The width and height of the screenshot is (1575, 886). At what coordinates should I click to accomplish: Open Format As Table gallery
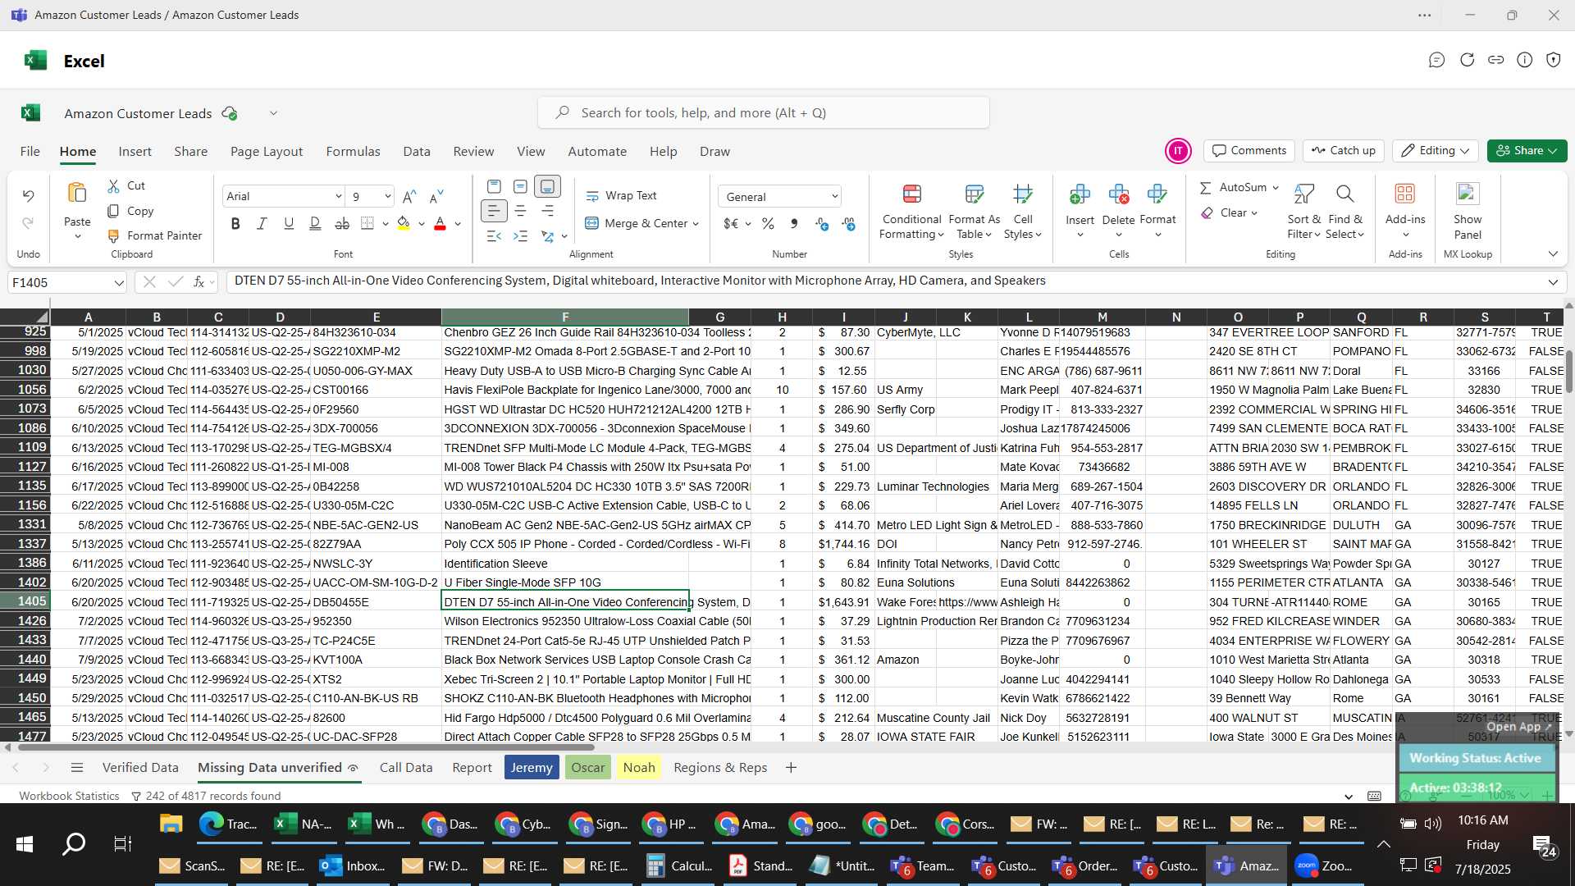click(974, 212)
